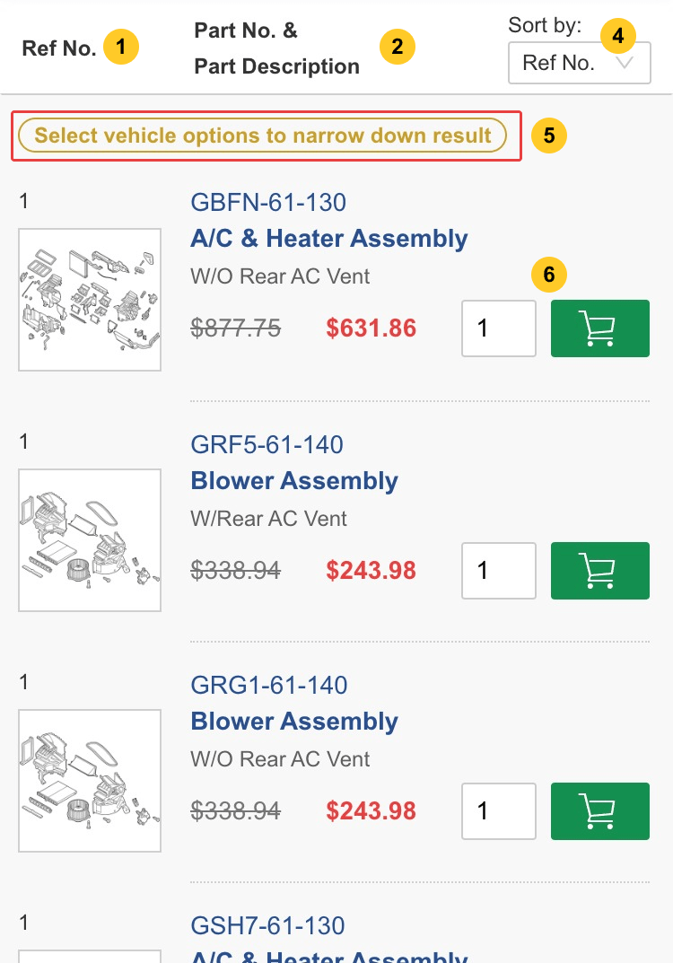Select the GSH7-61-130 part number
The width and height of the screenshot is (673, 963).
268,925
